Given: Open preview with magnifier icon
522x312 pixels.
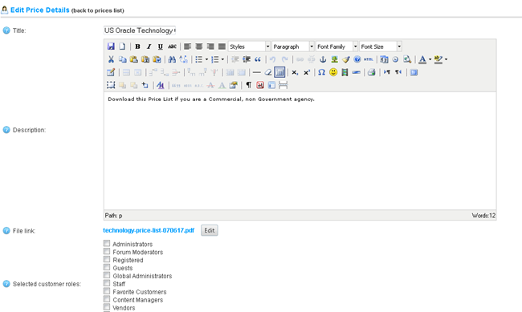Looking at the screenshot, I should point(407,59).
